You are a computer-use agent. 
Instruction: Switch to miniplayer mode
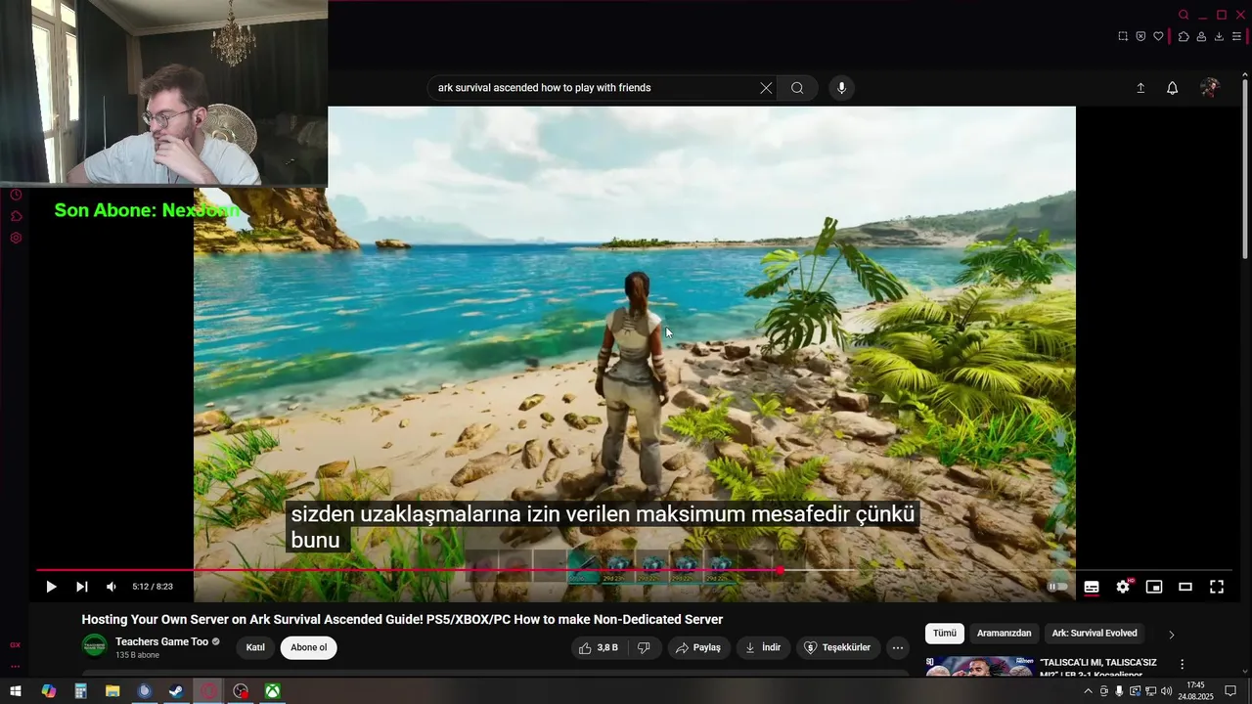point(1154,587)
